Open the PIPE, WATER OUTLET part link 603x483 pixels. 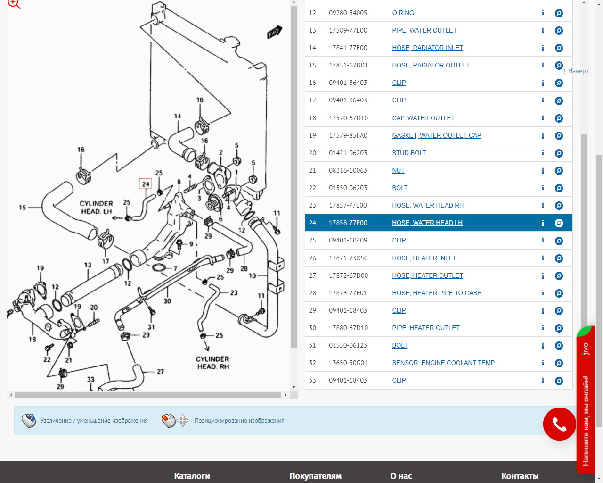pyautogui.click(x=424, y=30)
